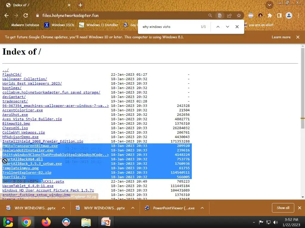Expand first WHY WINDOWS pptx download options
The height and width of the screenshot is (228, 305).
tap(63, 208)
